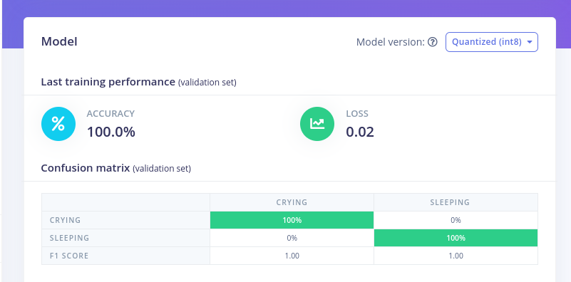Click the CRYING row label
The width and height of the screenshot is (571, 282).
(65, 220)
